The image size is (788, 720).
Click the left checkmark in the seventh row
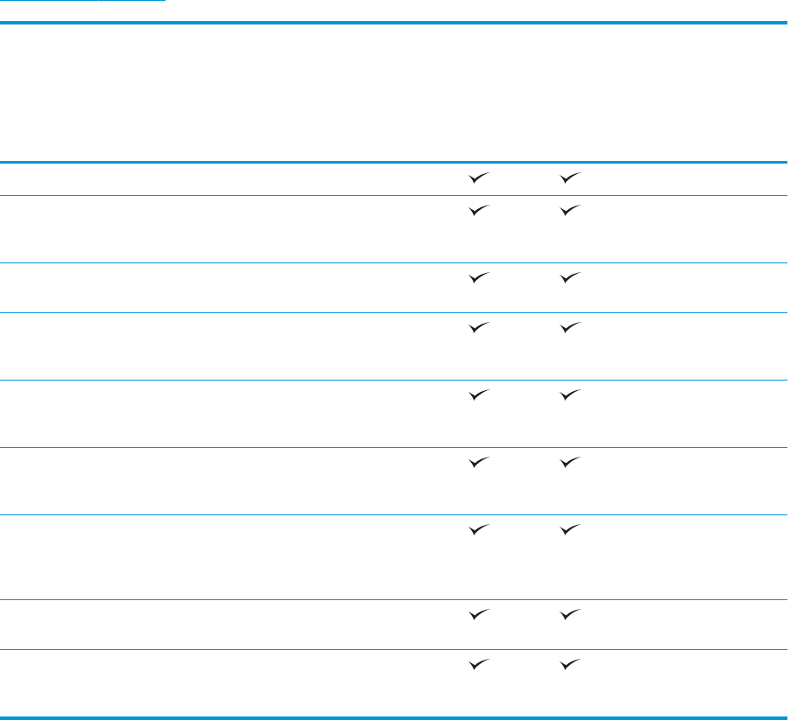point(478,530)
